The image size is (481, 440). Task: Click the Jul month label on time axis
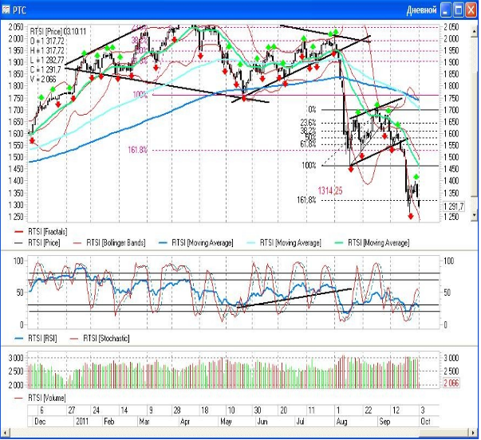[300, 422]
